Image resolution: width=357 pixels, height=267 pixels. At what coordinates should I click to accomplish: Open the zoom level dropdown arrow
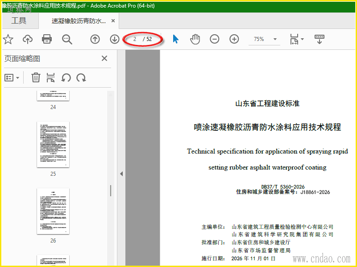pyautogui.click(x=275, y=39)
